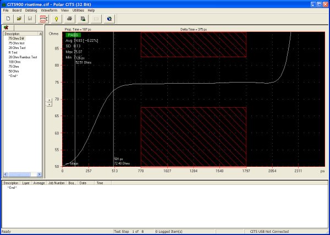Select the 75 Ohm Diff test
The width and height of the screenshot is (330, 235).
(x=16, y=39)
